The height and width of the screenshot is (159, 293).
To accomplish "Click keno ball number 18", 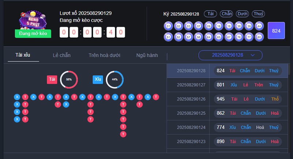I will point(229,26).
